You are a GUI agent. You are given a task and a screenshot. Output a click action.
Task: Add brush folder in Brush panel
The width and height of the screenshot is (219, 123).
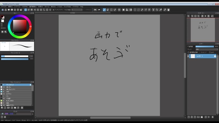pyautogui.click(x=15, y=108)
